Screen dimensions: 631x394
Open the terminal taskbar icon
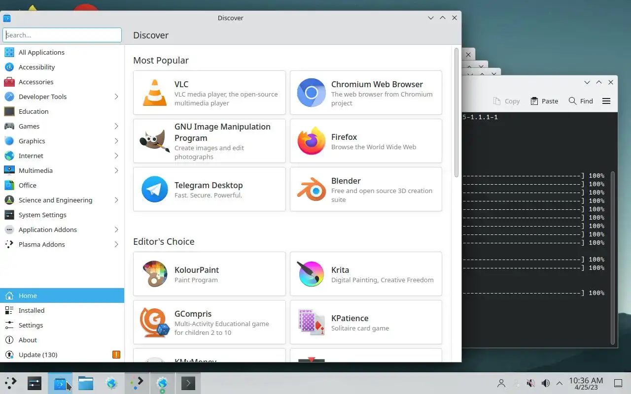point(188,383)
